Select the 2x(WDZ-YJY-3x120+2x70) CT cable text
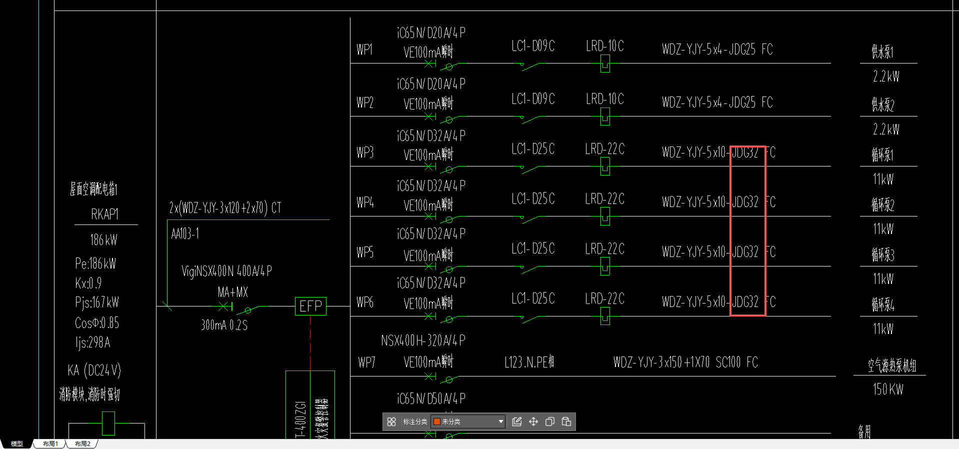Viewport: 959px width, 449px height. point(225,207)
